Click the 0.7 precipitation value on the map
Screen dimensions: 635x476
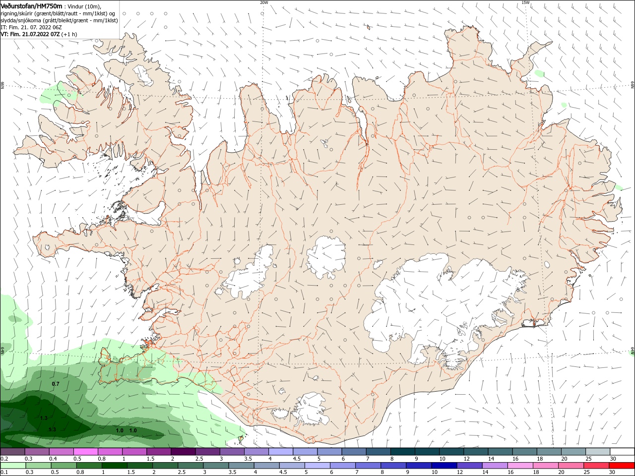56,384
